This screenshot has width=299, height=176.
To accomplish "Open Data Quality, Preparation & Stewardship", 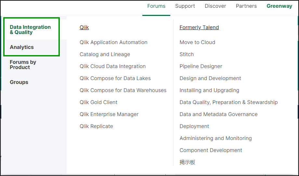I will (228, 102).
